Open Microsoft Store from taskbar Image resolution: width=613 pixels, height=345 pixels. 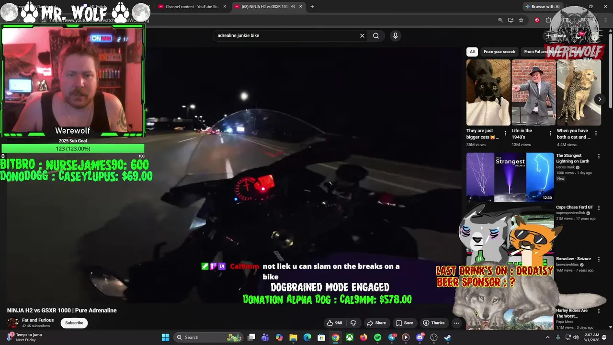(321, 337)
